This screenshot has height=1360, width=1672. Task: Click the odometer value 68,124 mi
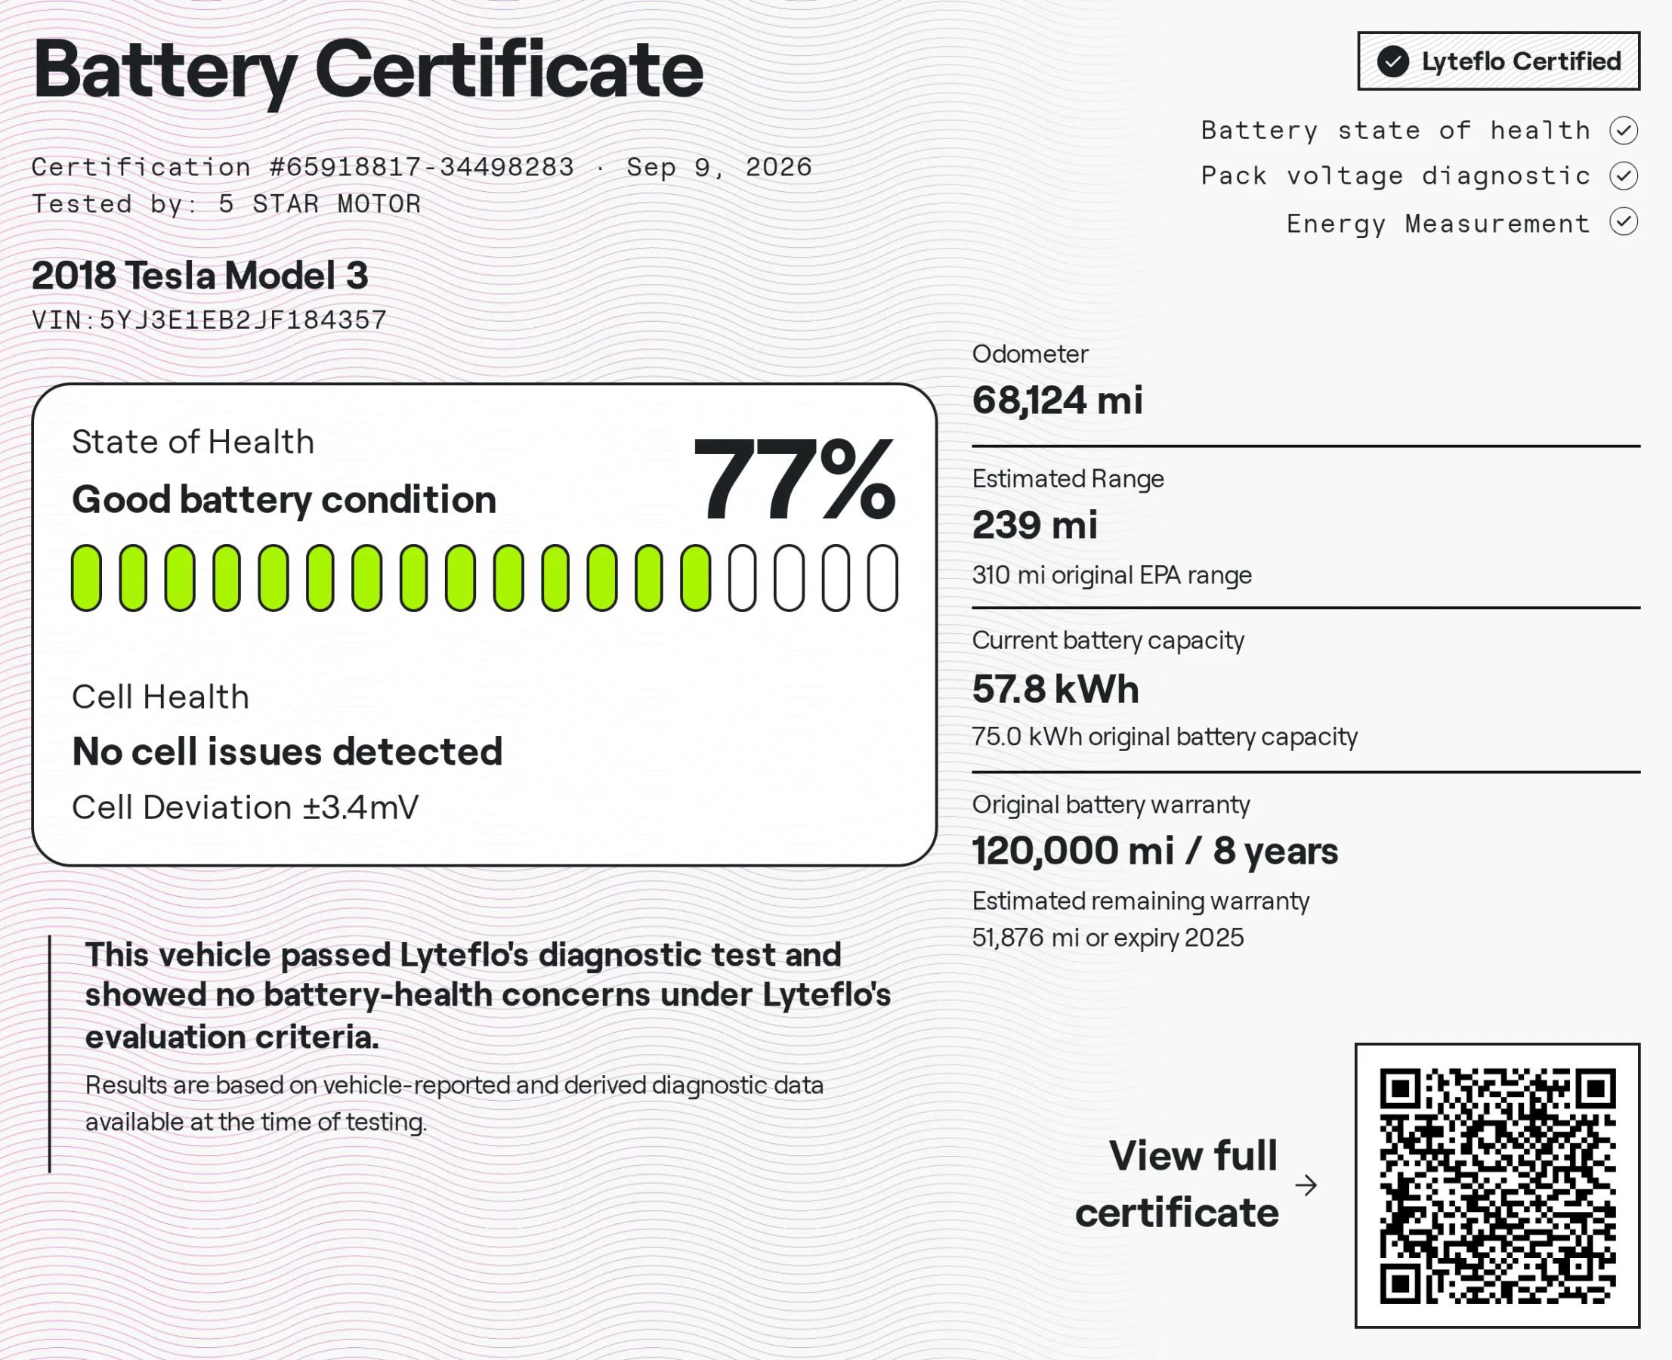[1058, 400]
